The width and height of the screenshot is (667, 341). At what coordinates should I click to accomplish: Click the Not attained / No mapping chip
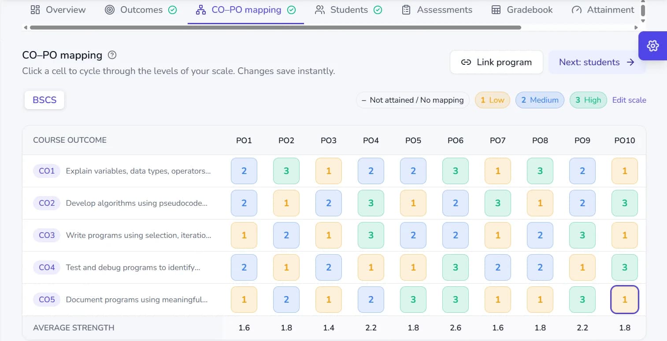pyautogui.click(x=412, y=100)
